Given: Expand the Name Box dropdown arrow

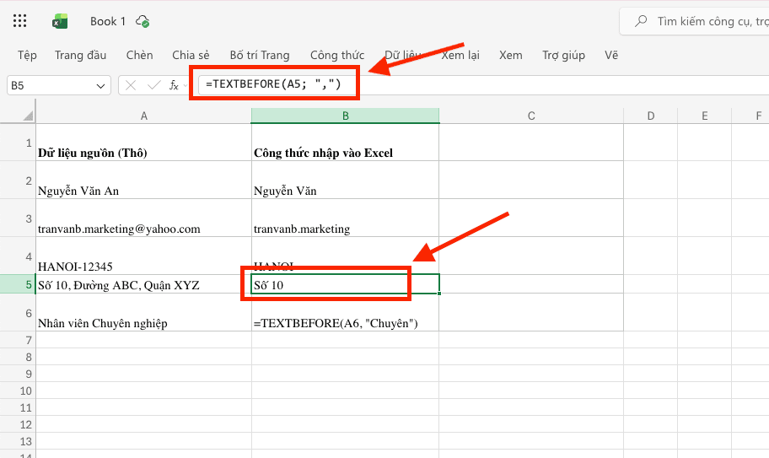Looking at the screenshot, I should (100, 86).
